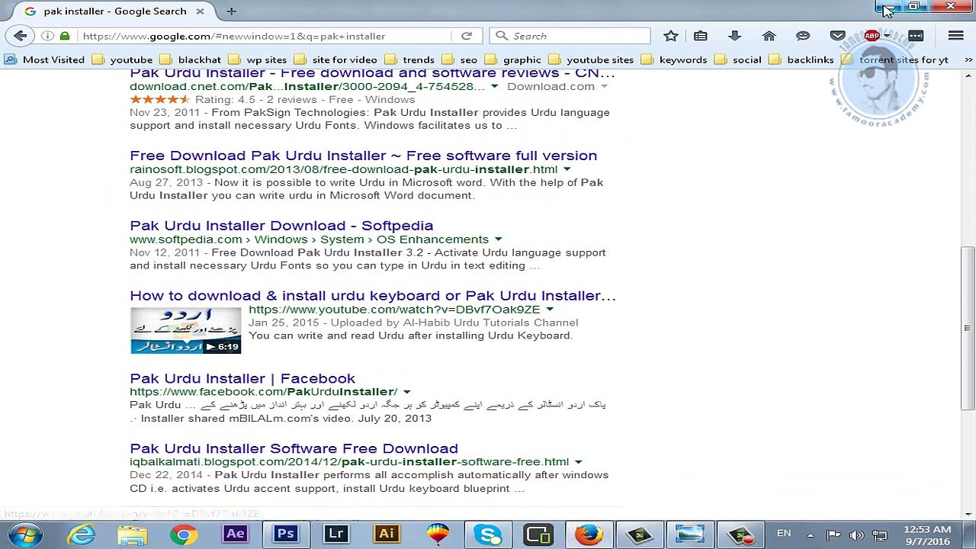Open Adobe After Effects from taskbar
Screen dimensions: 976x549
point(235,535)
